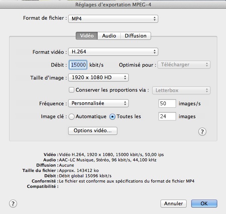226x214 pixels.
Task: Click the H.264 dropdown arrows
Action: (x=154, y=52)
